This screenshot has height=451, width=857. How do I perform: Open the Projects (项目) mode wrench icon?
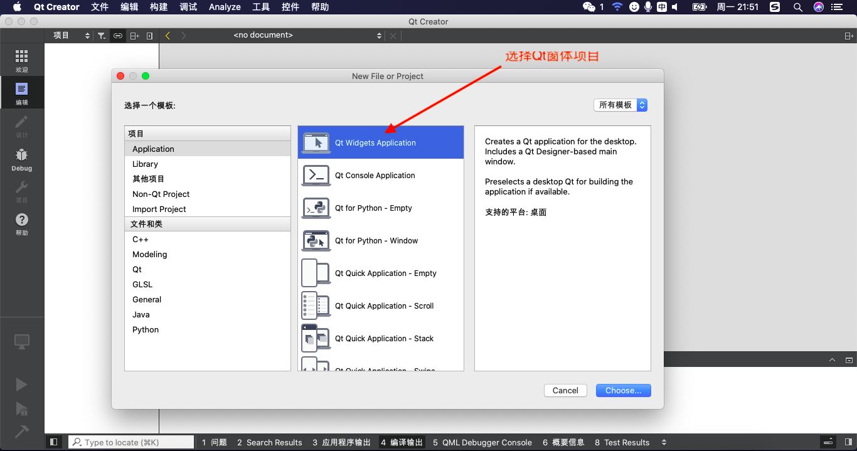pos(22,191)
